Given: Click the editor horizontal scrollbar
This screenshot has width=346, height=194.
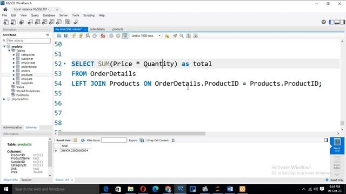Looking at the screenshot, I should pos(131,134).
